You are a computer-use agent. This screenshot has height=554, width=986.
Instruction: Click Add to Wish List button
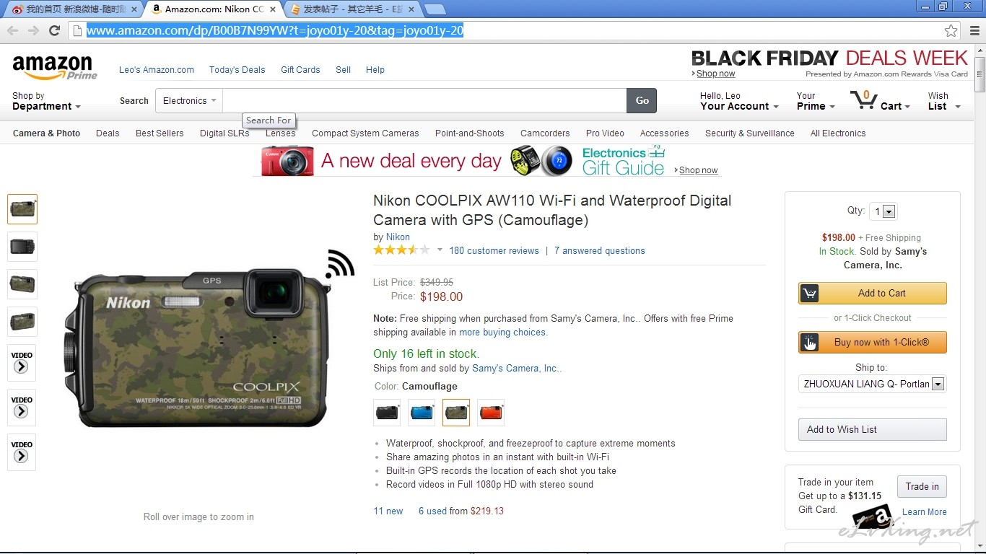click(x=872, y=429)
